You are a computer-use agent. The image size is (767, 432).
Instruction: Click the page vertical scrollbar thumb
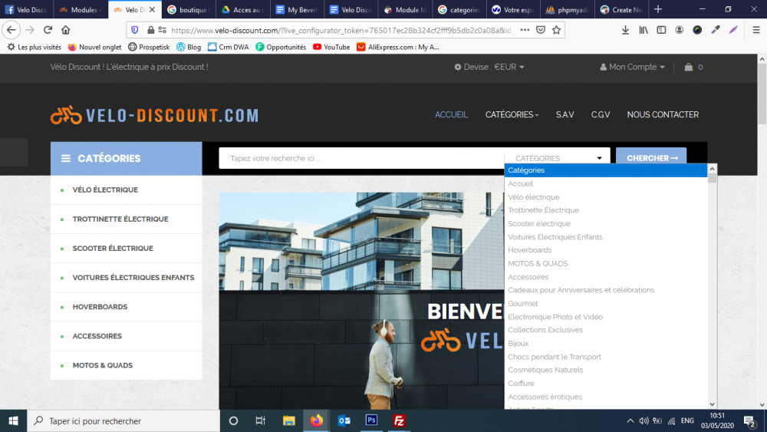[762, 93]
